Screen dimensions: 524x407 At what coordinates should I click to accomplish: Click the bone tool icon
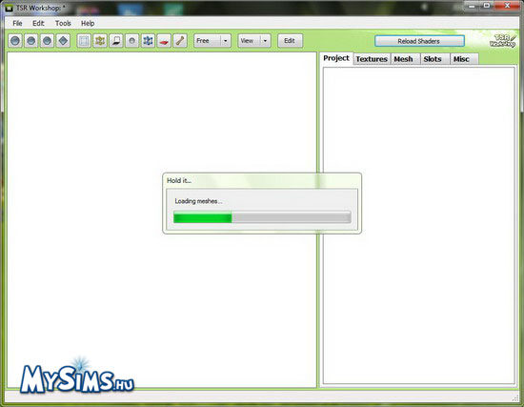[180, 41]
